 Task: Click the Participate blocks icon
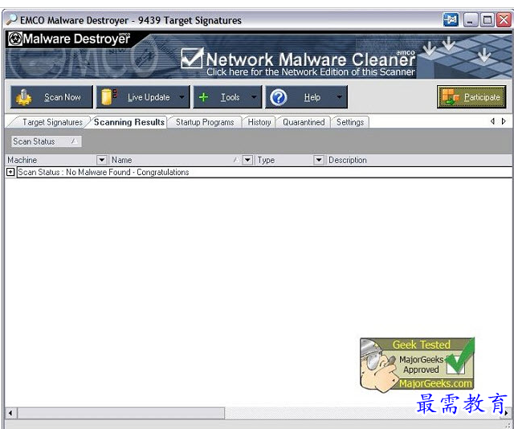(450, 96)
